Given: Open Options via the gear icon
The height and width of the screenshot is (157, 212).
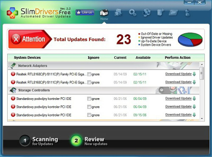Looking at the screenshot, I should coord(132,12).
